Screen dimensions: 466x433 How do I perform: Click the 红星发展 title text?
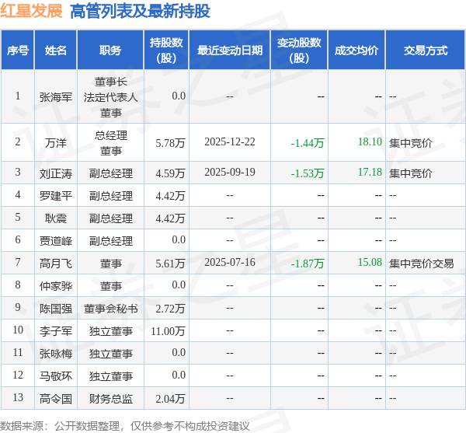31,11
